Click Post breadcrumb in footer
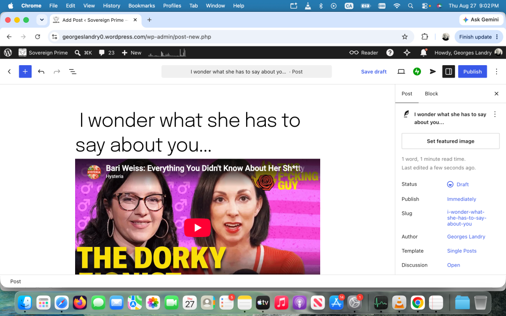 [15, 281]
